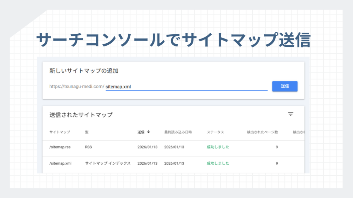Viewport: 353px width, 198px height.
Task: Sort by the 検出されたページ数 column header
Action: 262,132
